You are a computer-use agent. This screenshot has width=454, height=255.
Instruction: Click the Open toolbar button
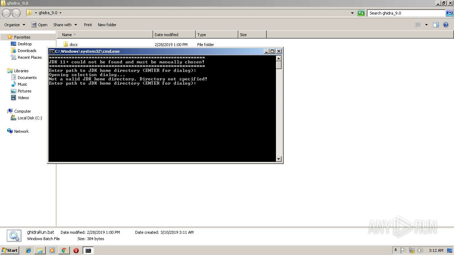(x=39, y=25)
